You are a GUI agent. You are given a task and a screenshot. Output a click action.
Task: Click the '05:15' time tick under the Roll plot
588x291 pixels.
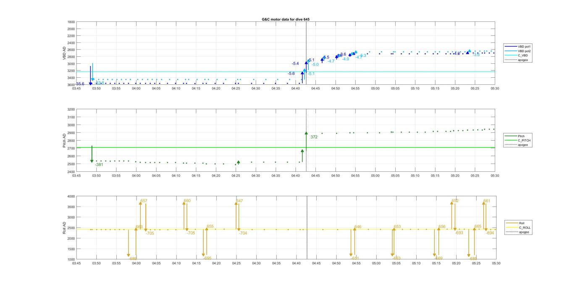(436, 263)
